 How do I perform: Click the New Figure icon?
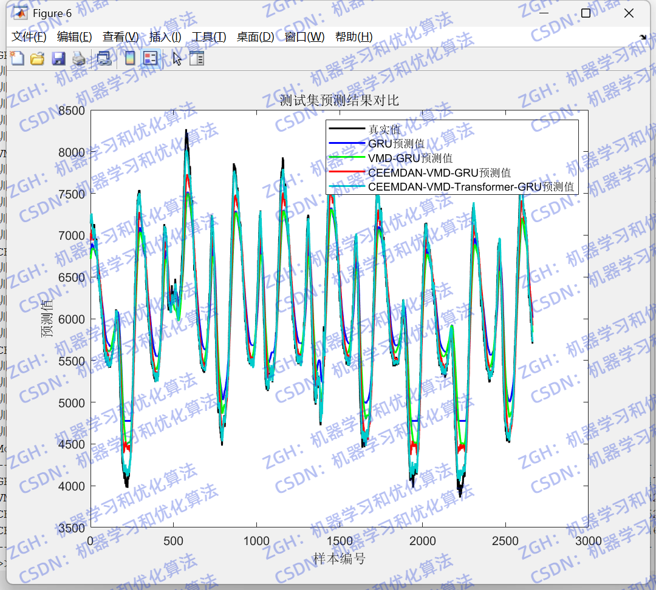[x=17, y=58]
